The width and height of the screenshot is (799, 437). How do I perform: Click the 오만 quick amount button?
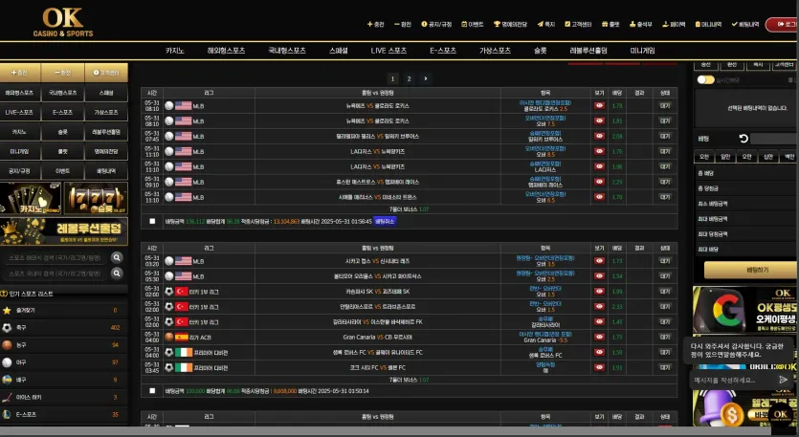(x=746, y=157)
